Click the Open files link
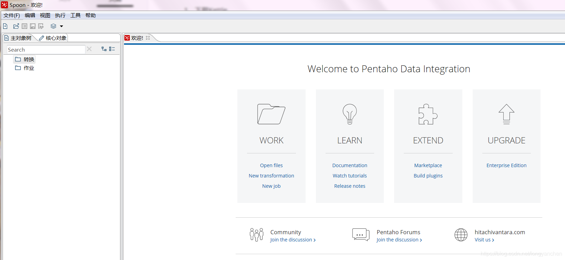This screenshot has width=565, height=260. (271, 165)
